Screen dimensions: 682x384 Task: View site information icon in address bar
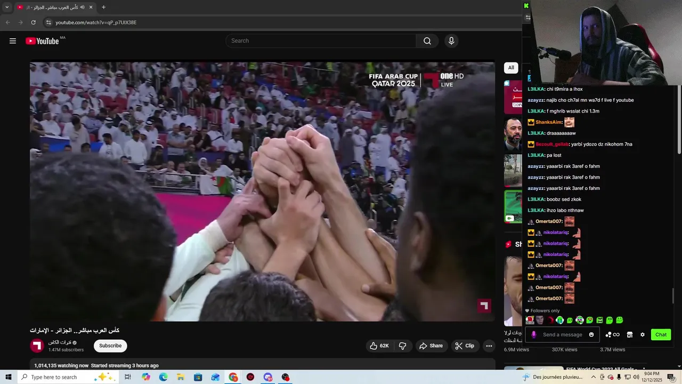pyautogui.click(x=48, y=22)
